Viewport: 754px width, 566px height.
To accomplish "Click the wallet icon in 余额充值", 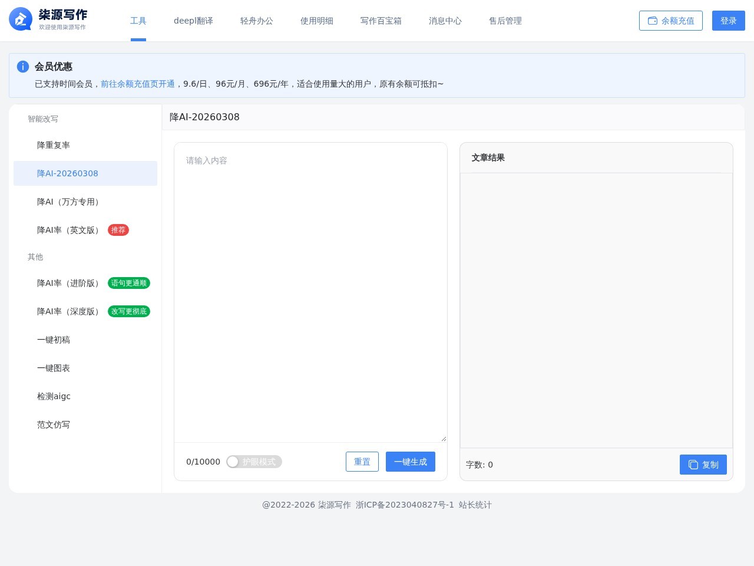I will click(653, 21).
